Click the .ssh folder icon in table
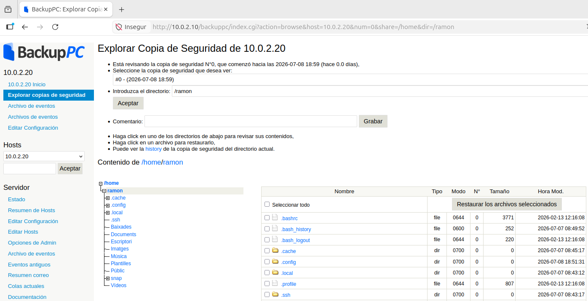The width and height of the screenshot is (588, 301). coord(275,294)
